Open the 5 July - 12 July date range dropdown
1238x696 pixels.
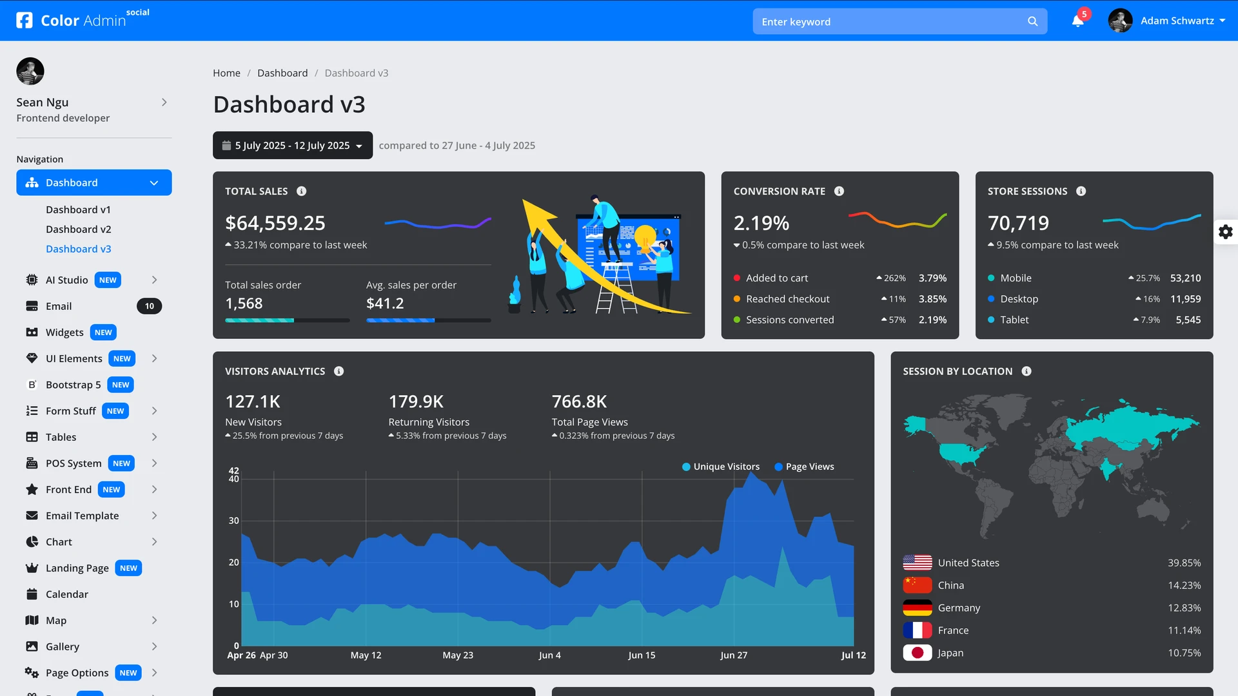tap(293, 146)
